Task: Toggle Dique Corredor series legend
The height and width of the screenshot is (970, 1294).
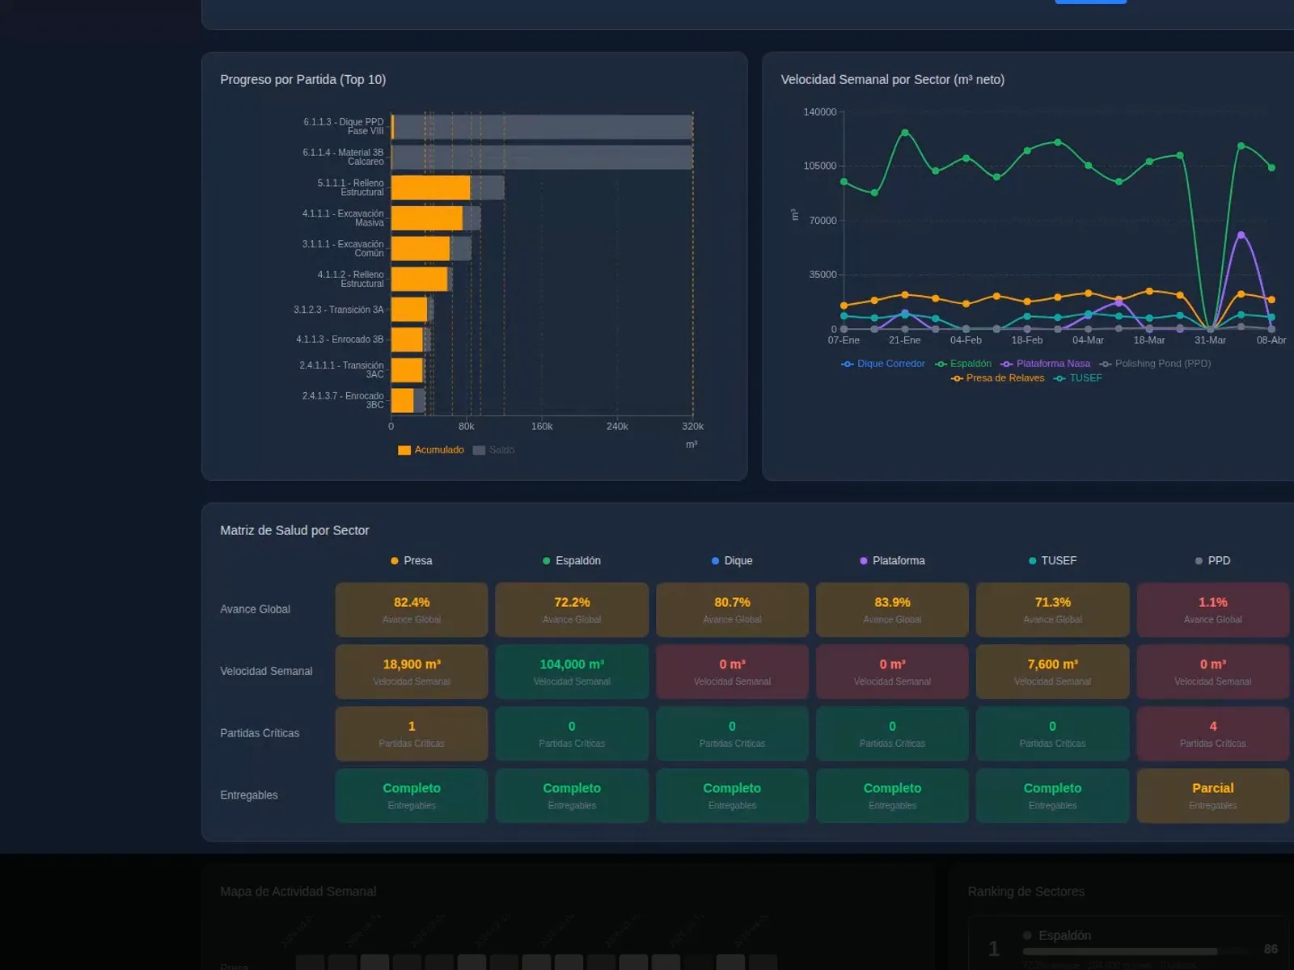Action: click(x=882, y=364)
